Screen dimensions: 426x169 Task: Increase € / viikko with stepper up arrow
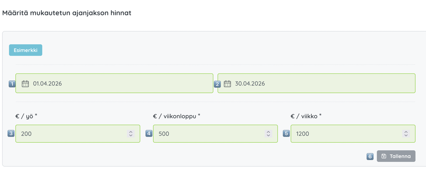coord(406,132)
